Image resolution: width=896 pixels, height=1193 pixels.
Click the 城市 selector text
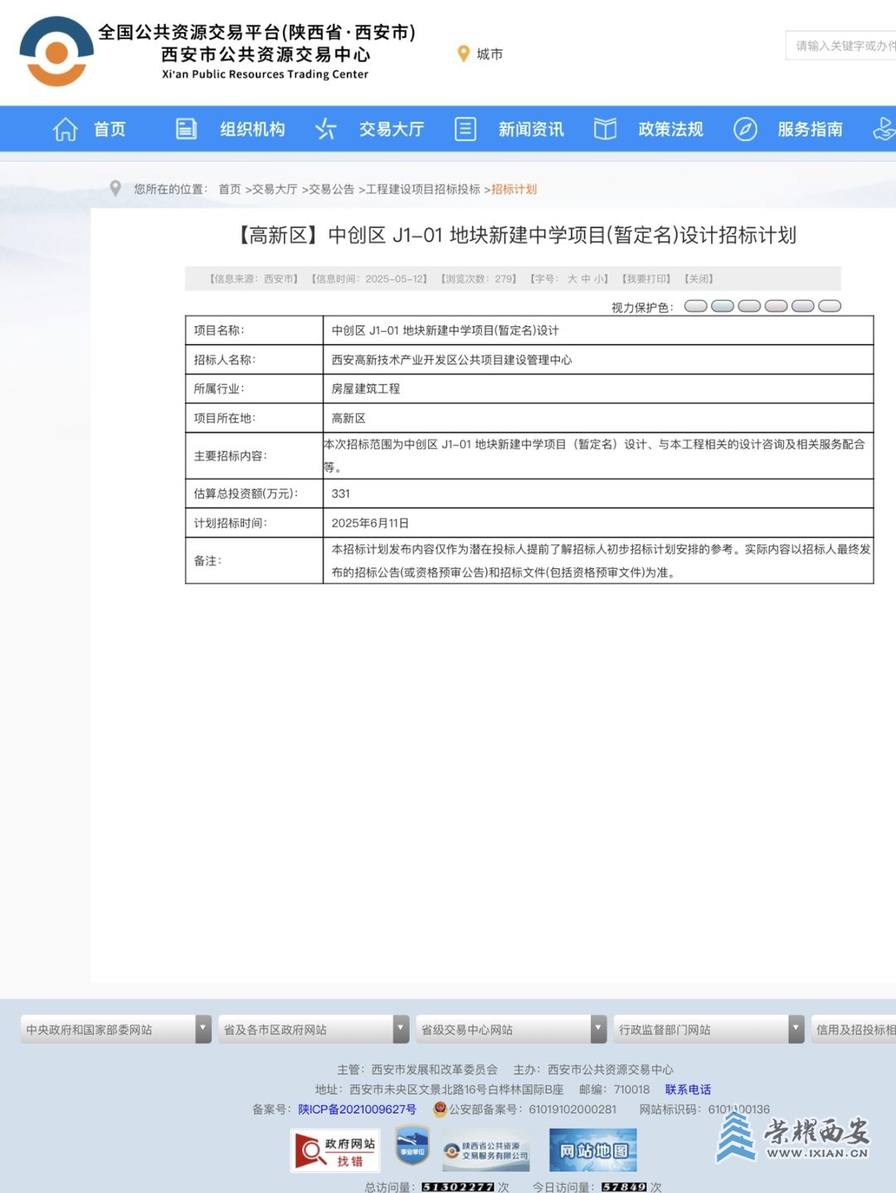point(489,54)
